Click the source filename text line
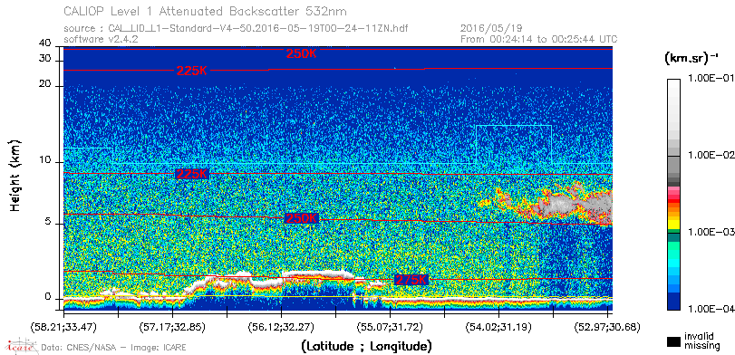 pos(236,29)
